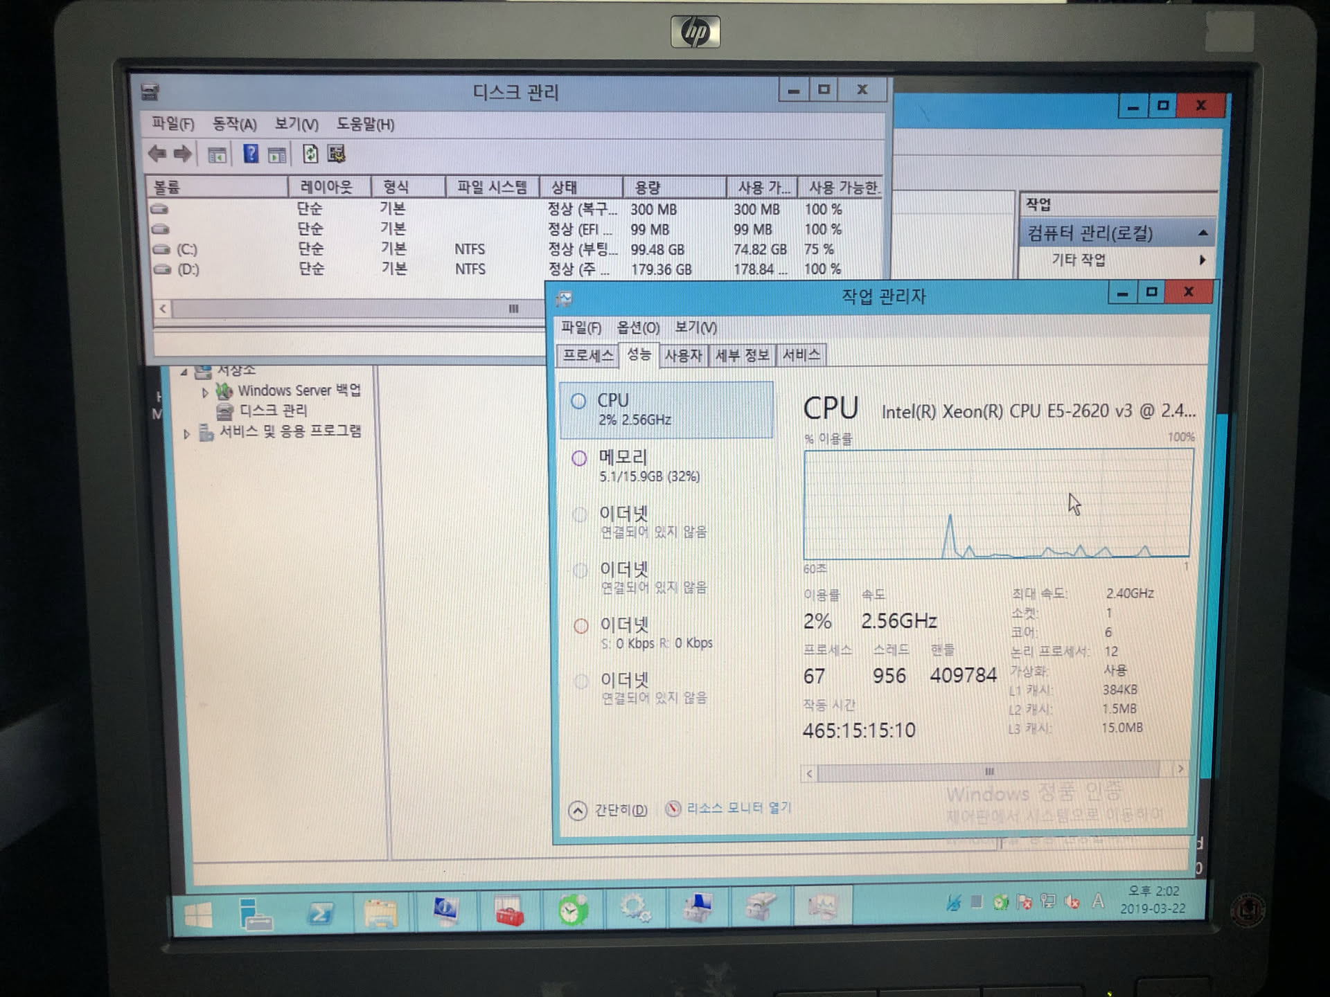Click the Refresh icon in Disk Management toolbar
The width and height of the screenshot is (1330, 997).
[310, 154]
